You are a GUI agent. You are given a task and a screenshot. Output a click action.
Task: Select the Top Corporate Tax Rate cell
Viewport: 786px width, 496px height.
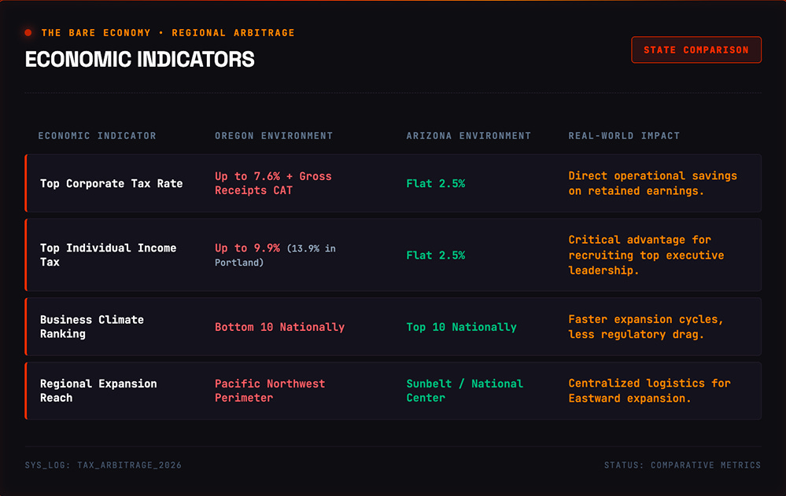point(111,183)
